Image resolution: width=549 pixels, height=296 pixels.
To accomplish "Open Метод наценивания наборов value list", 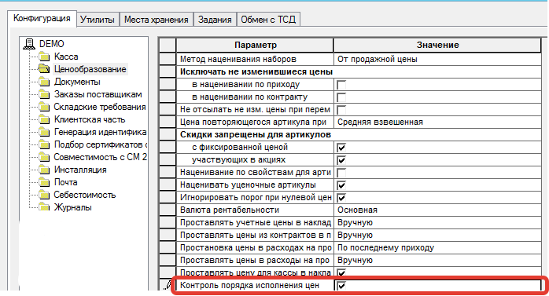I will (437, 59).
